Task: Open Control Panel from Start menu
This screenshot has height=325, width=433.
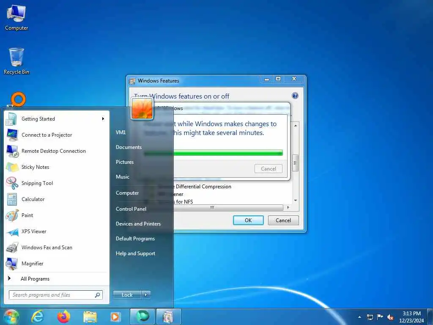Action: click(131, 209)
